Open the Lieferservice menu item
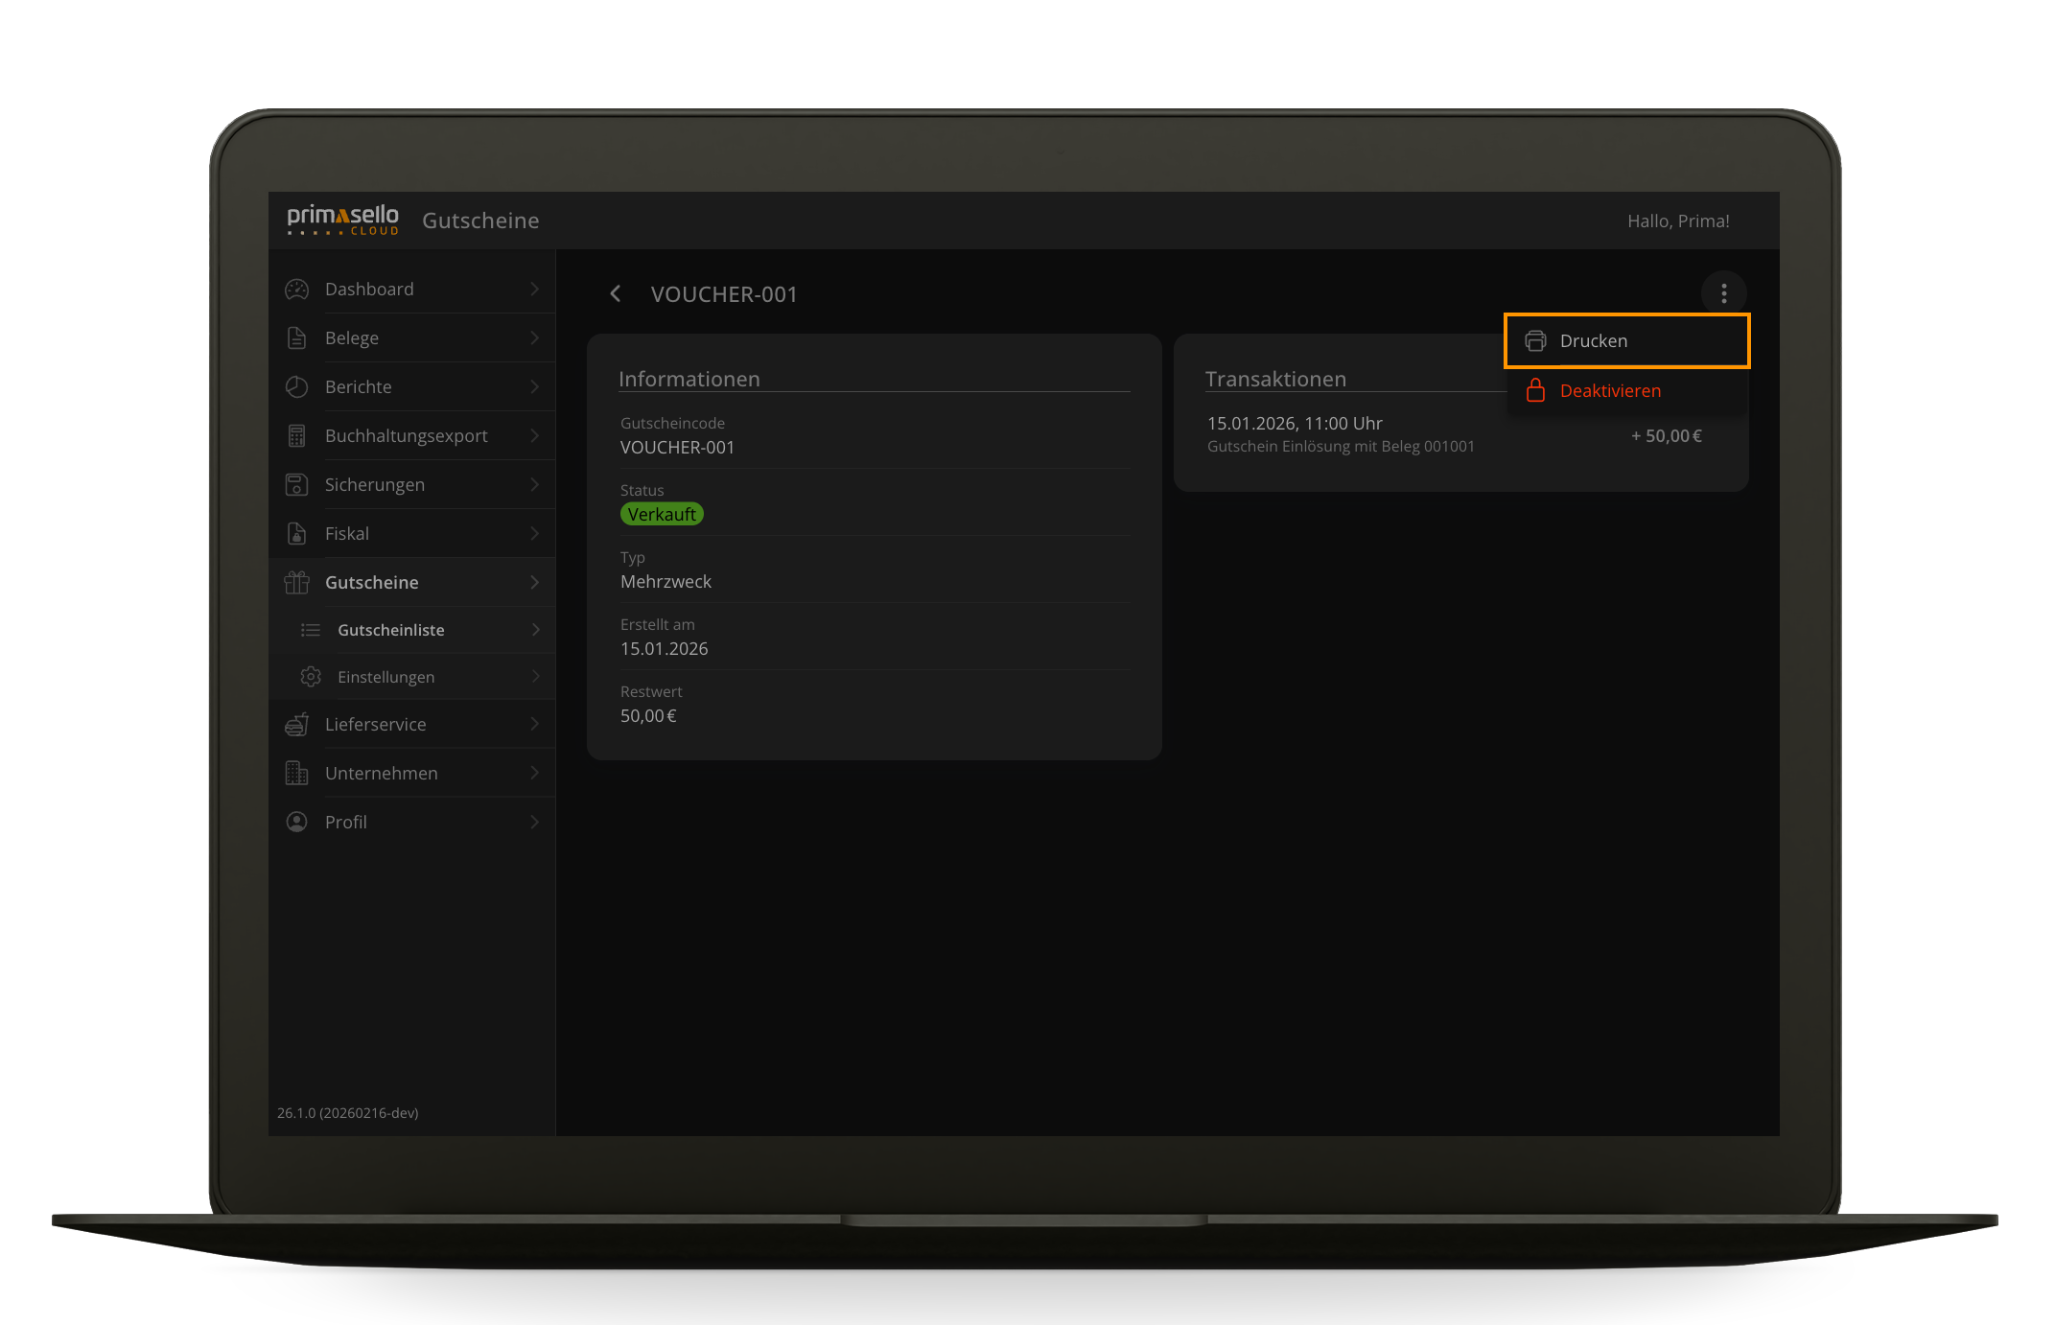This screenshot has height=1325, width=2055. coord(412,724)
